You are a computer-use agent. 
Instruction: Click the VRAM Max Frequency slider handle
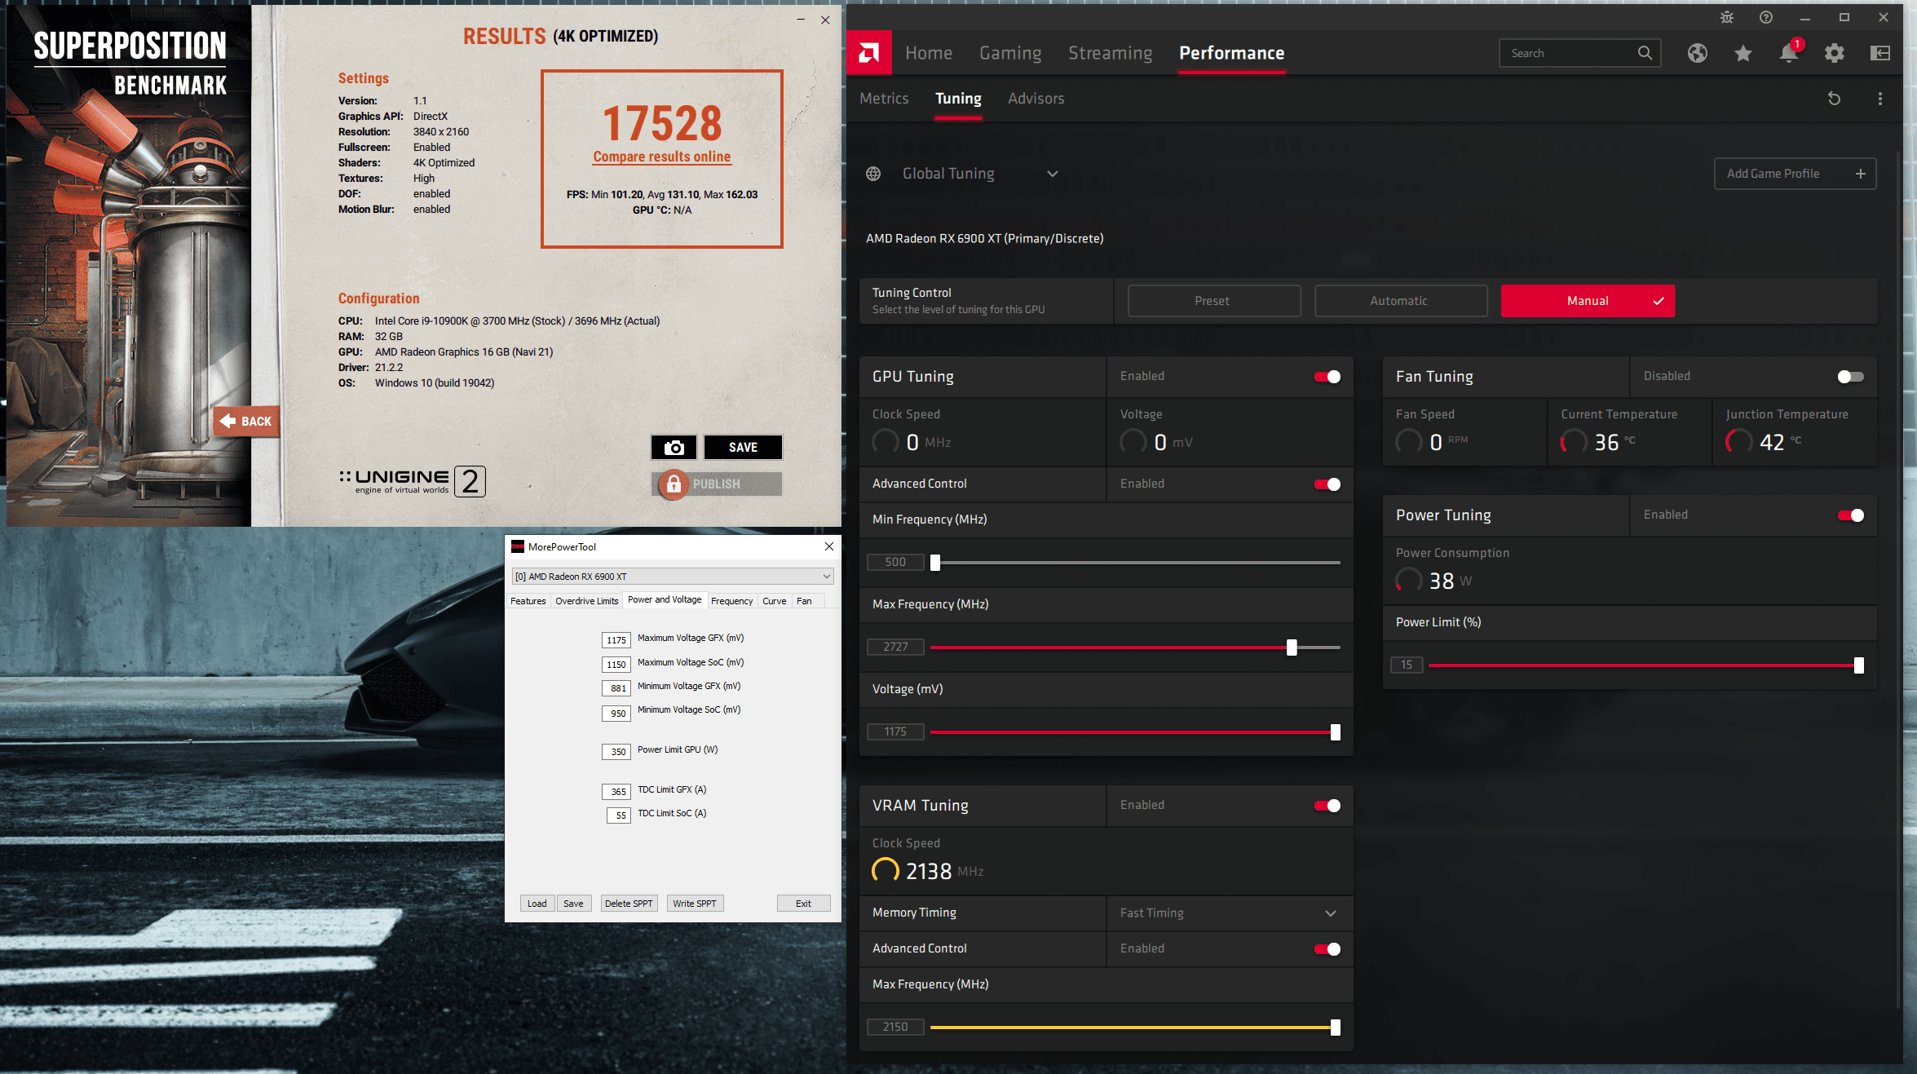pos(1336,1028)
